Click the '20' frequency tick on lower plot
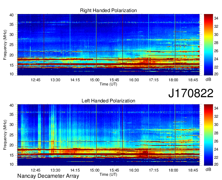222x180 pixels. (x=11, y=145)
